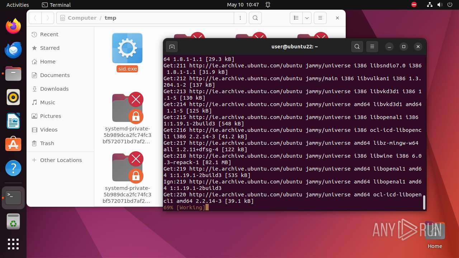The image size is (459, 258).
Task: Select the sid.exe file
Action: click(x=127, y=53)
